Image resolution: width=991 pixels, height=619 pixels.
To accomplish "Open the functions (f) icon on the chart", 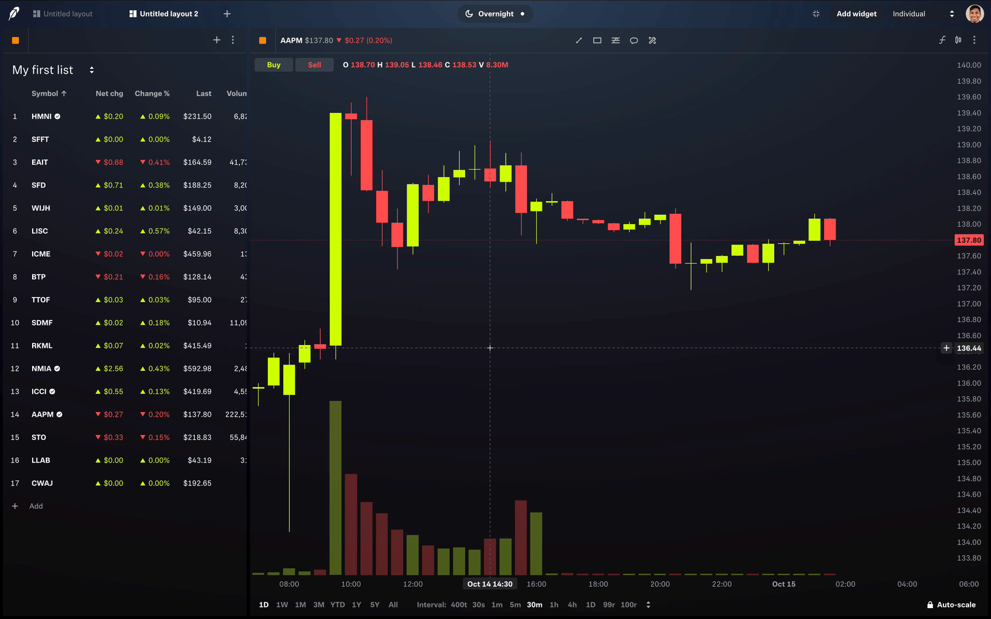I will (942, 40).
